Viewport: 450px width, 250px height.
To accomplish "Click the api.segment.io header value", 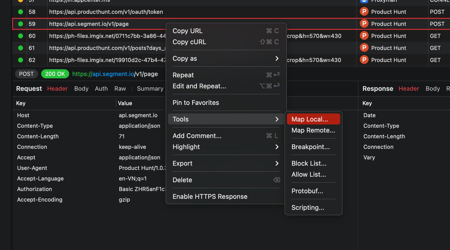I will pyautogui.click(x=138, y=115).
